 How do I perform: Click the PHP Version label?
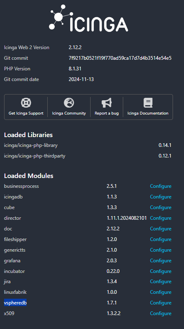pos(17,69)
